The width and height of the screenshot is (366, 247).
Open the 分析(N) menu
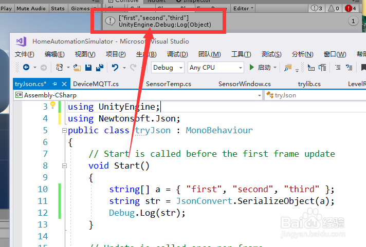302,54
